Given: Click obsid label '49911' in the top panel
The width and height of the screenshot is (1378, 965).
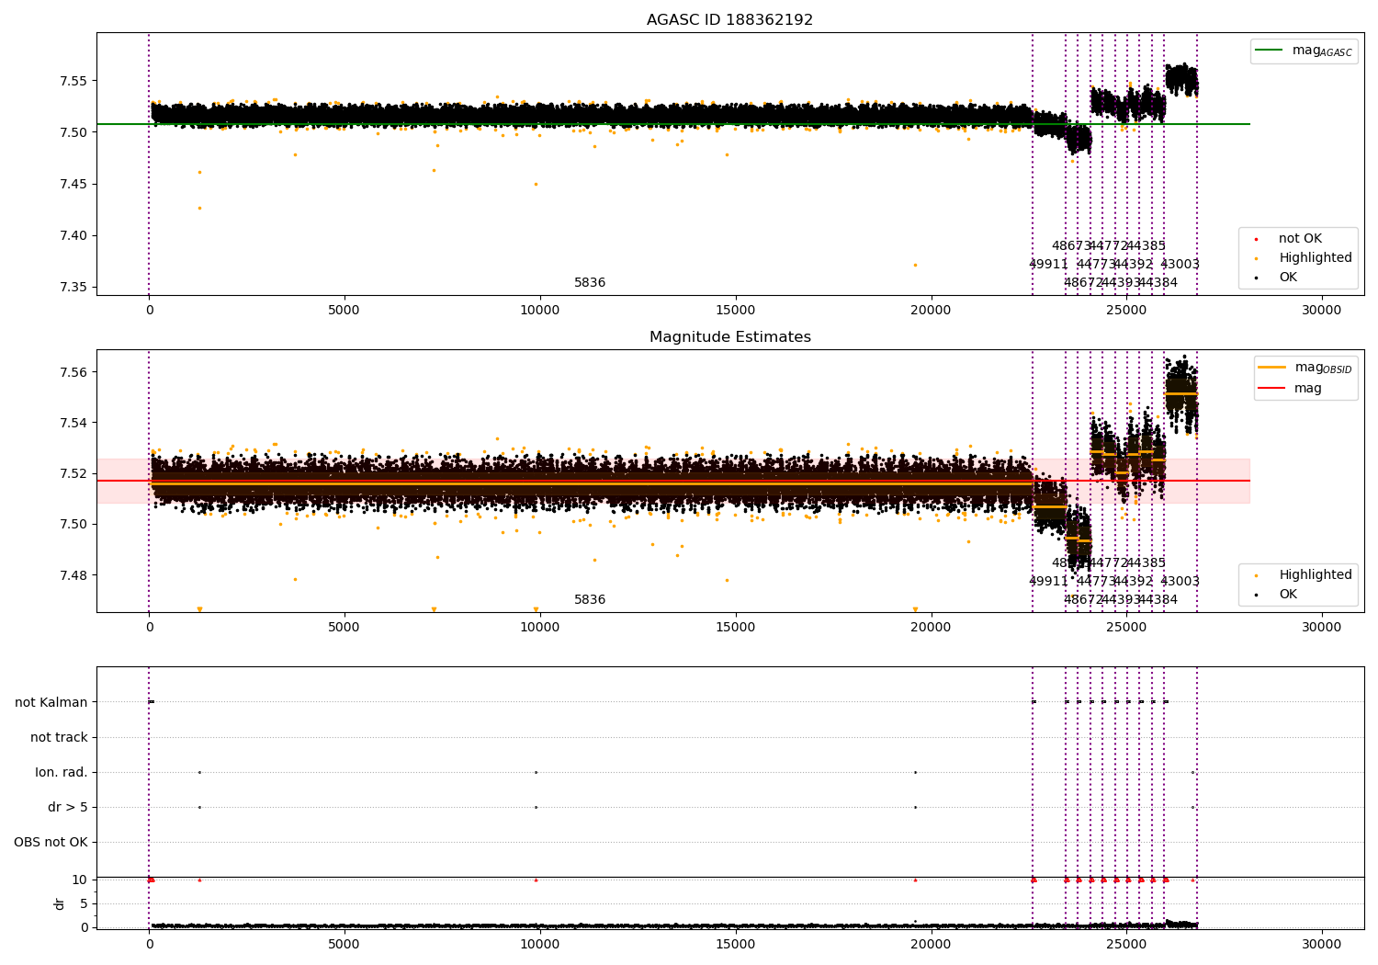Looking at the screenshot, I should tap(1048, 265).
